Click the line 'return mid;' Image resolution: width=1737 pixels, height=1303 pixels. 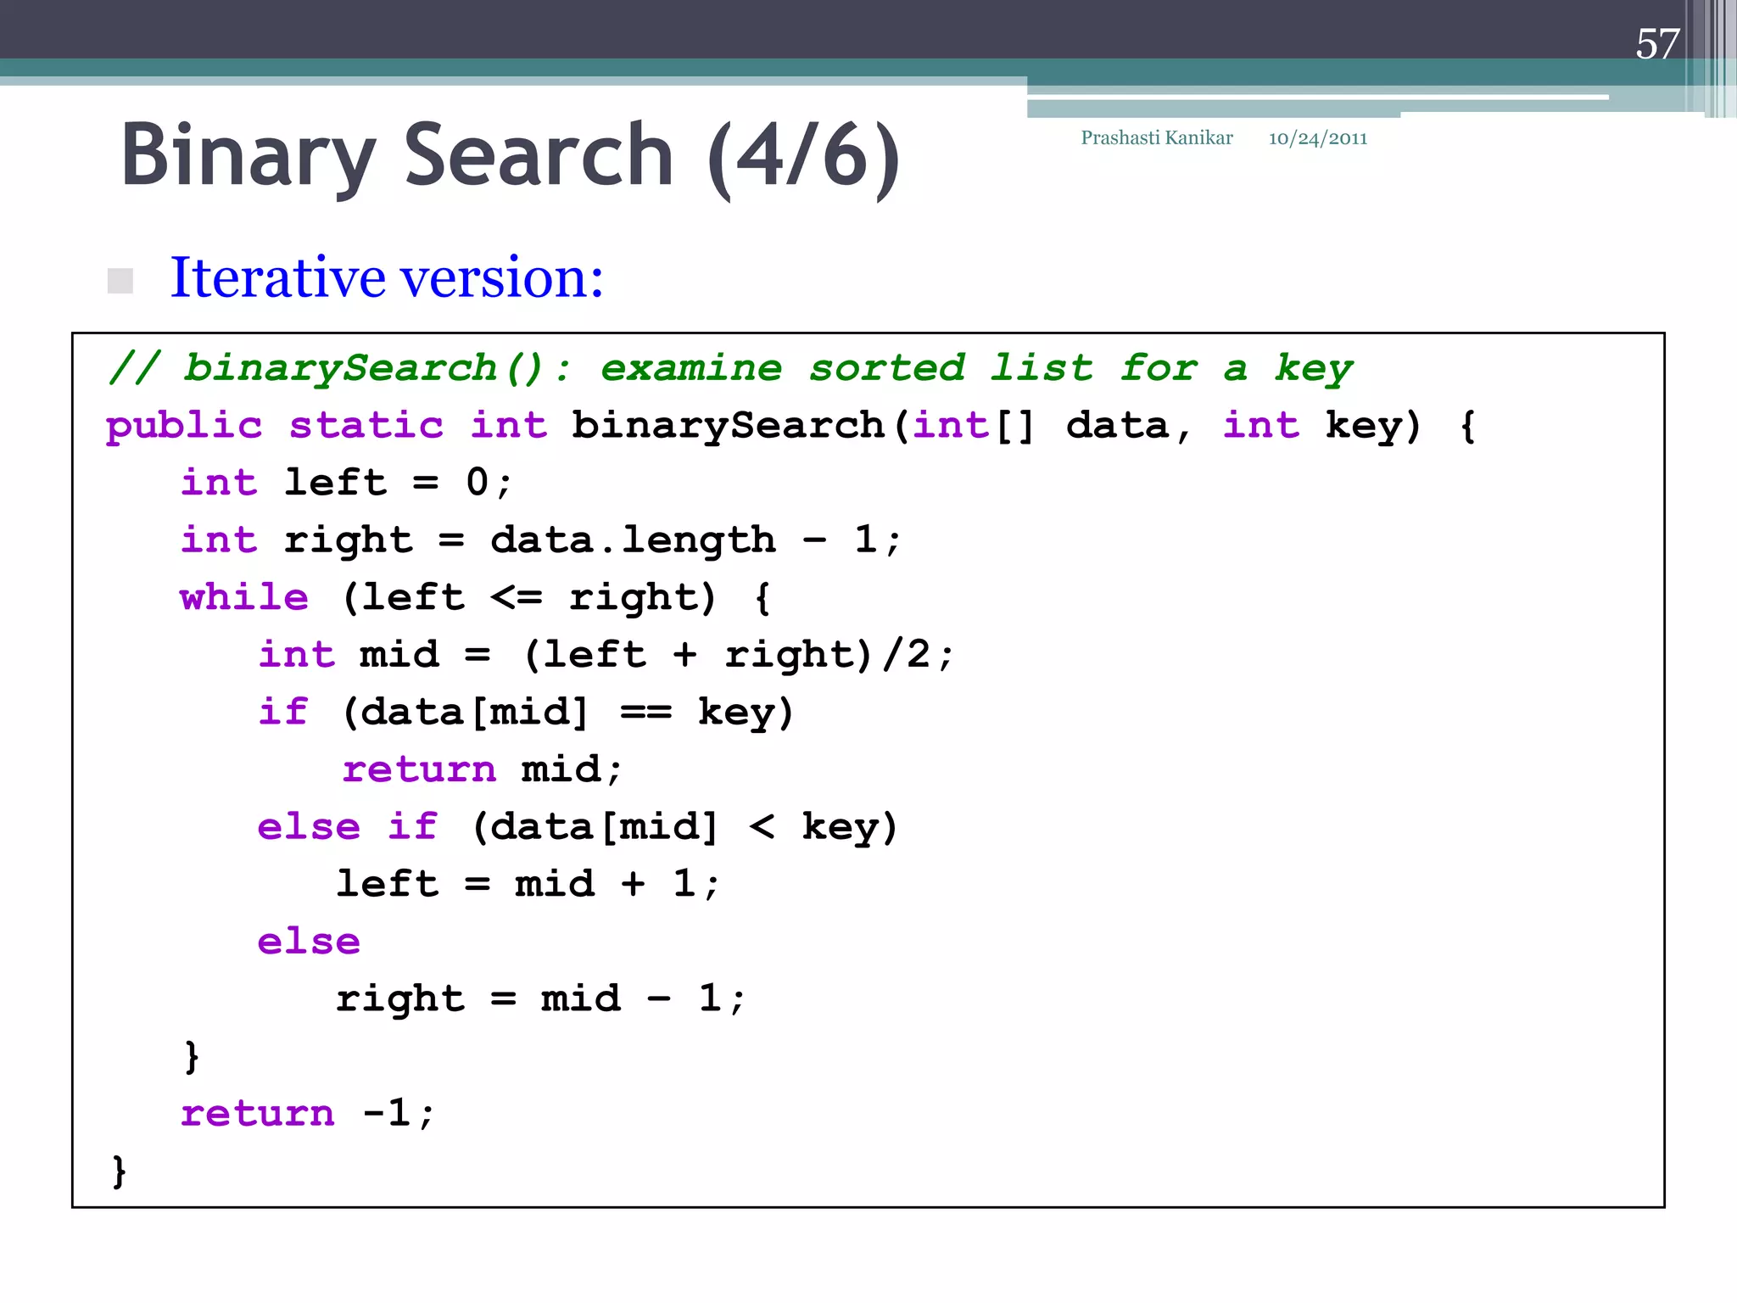[482, 769]
